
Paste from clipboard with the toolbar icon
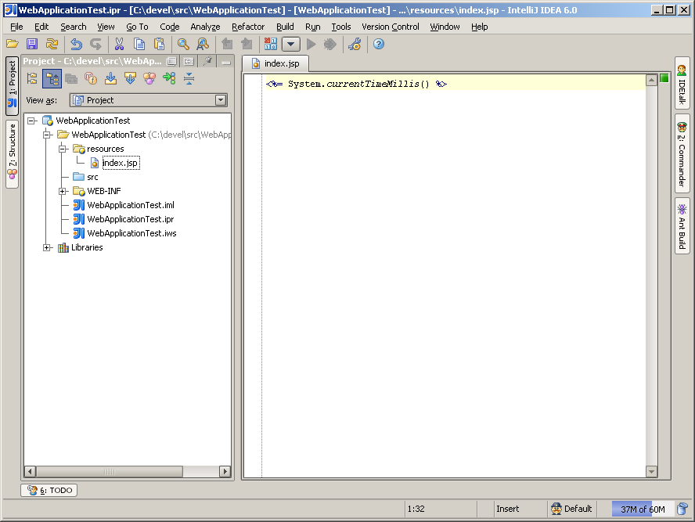[159, 44]
